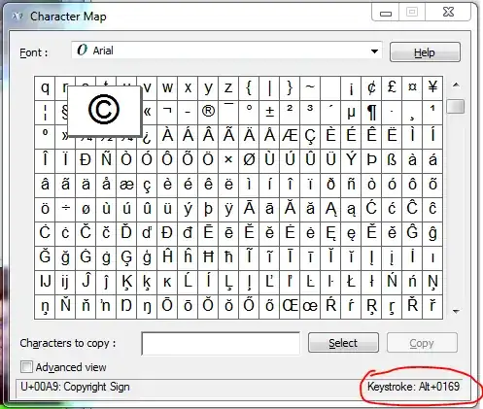Minimize the Character Map window
Image resolution: width=483 pixels, height=409 pixels.
coord(386,13)
